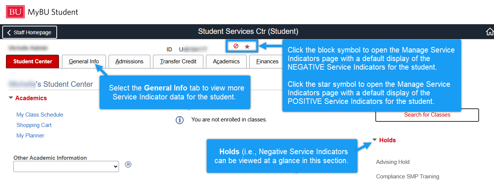Open My Class Schedule link
Screen dimensions: 494x181
(40, 115)
